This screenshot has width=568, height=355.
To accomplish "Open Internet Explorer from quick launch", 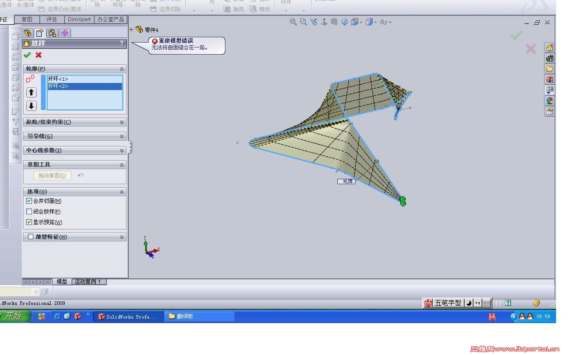I will click(57, 316).
